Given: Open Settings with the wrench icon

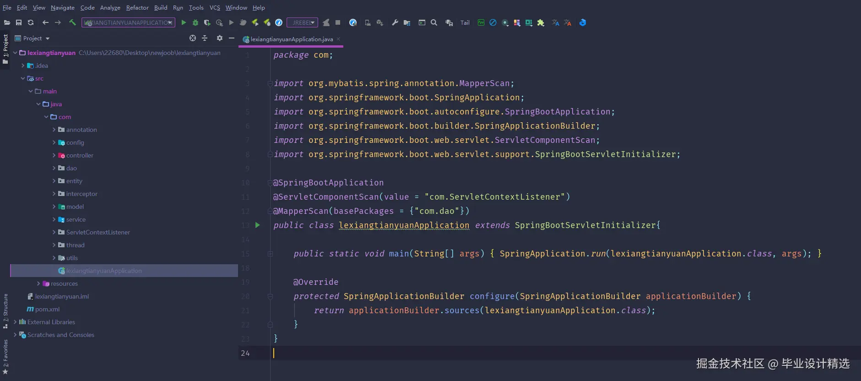Looking at the screenshot, I should coord(395,22).
